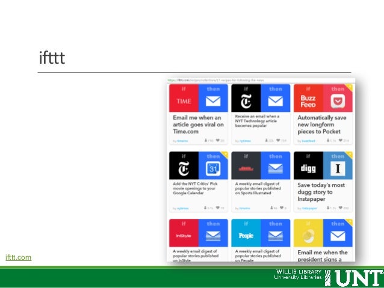
Task: Click the Pocket icon beside BuzzFeed
Action: point(338,101)
